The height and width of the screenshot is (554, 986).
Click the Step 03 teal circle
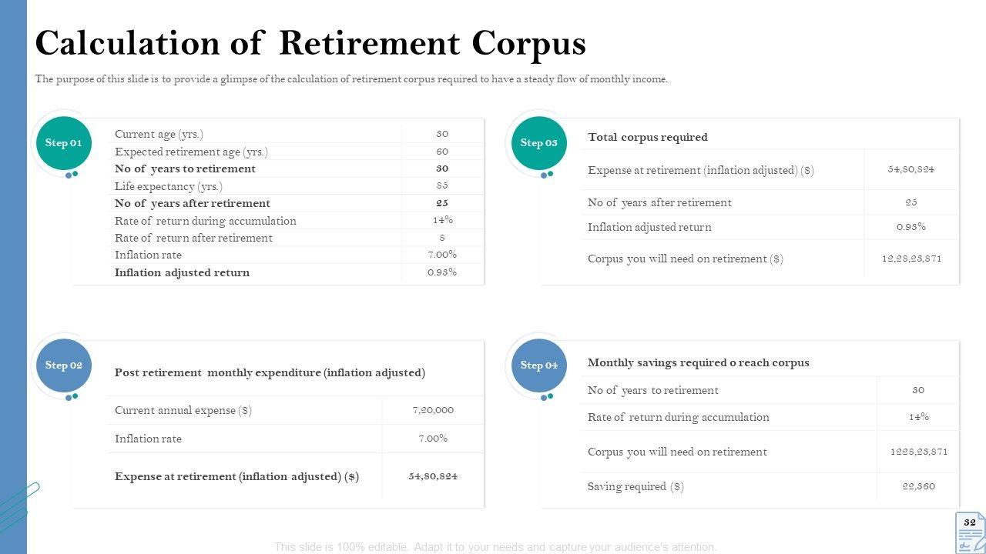[x=538, y=143]
